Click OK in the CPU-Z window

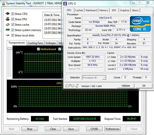(144, 86)
